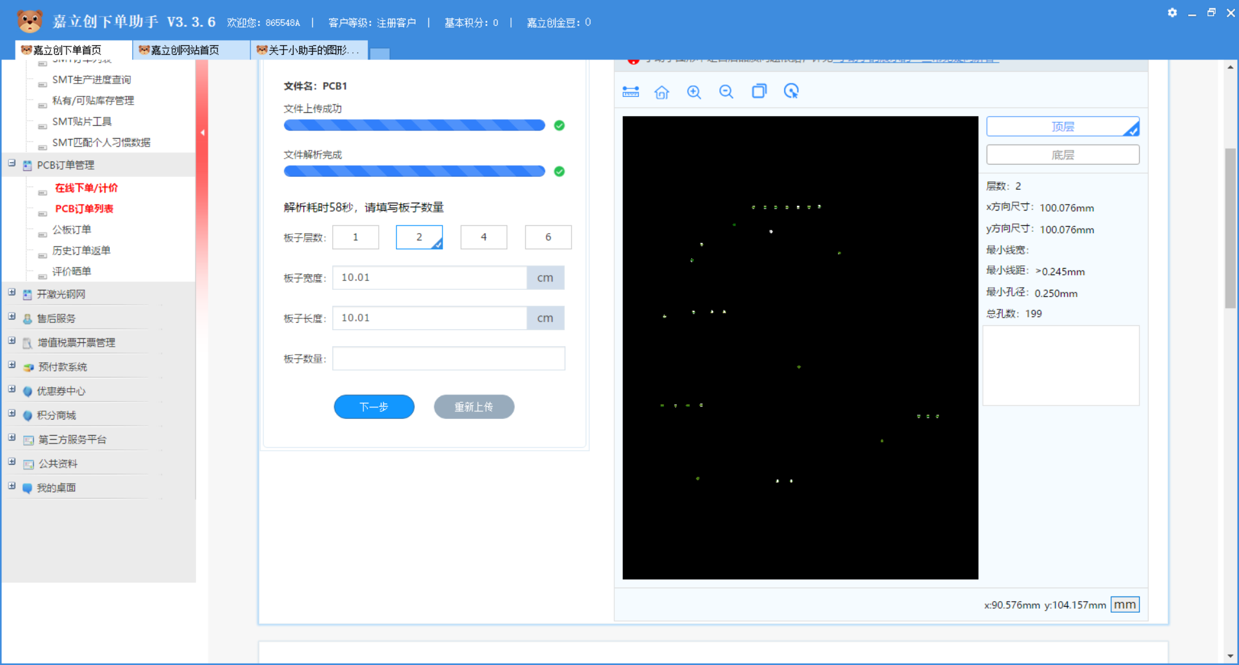Expand the 积分商城 tree node
1239x665 pixels.
tap(12, 413)
